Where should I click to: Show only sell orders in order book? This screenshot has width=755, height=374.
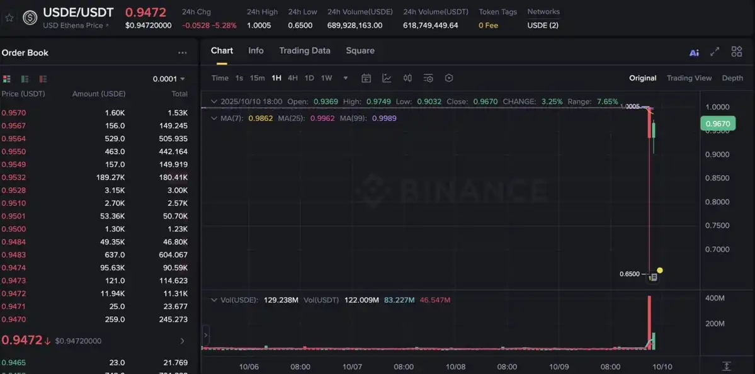click(x=43, y=79)
